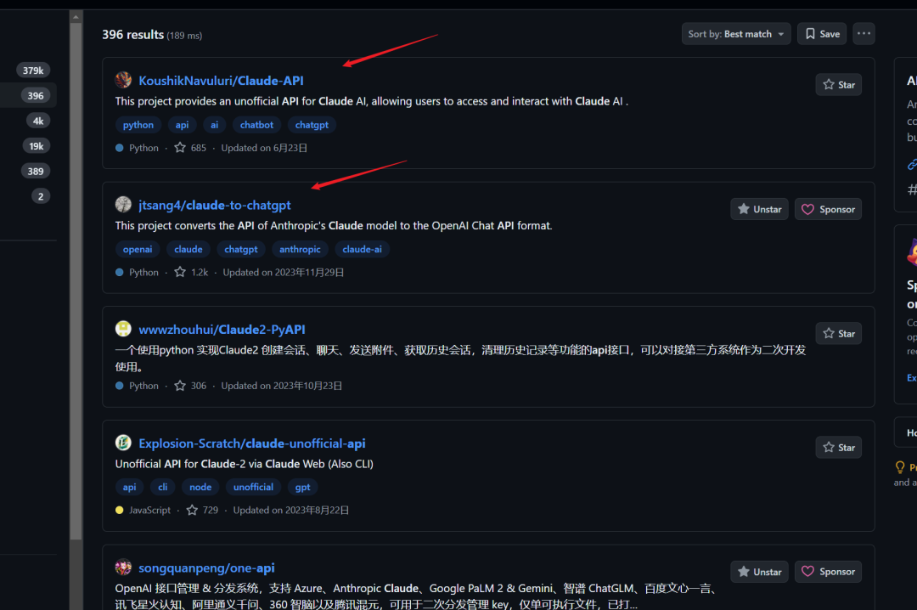917x610 pixels.
Task: Click wwwzhouhui avatar icon
Action: (x=123, y=329)
